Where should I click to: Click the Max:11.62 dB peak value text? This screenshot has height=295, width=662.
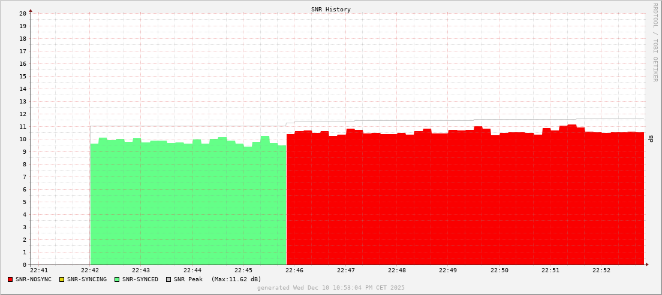(236, 279)
